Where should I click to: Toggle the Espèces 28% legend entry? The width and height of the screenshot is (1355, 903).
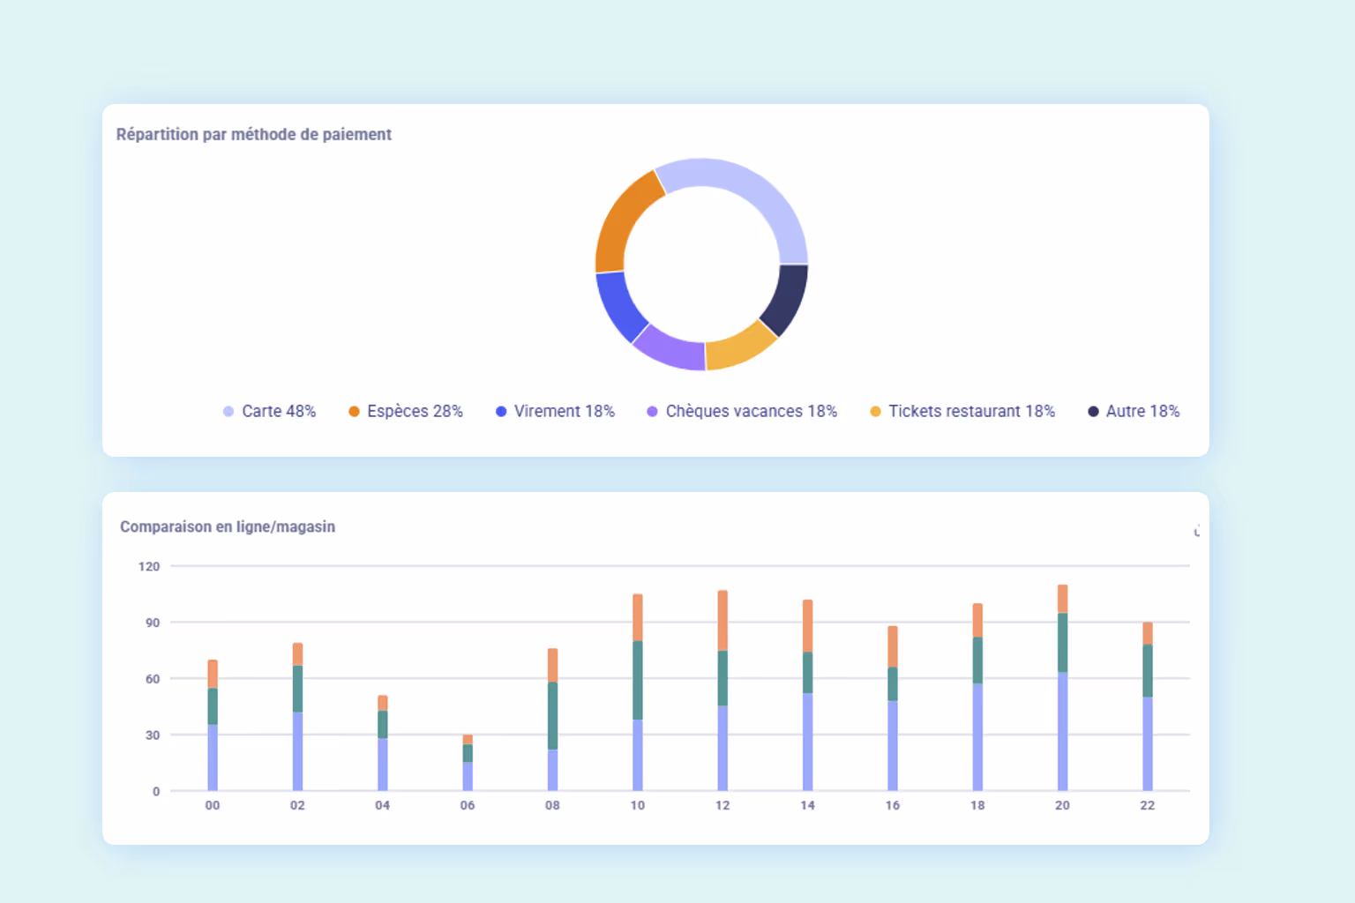point(406,411)
